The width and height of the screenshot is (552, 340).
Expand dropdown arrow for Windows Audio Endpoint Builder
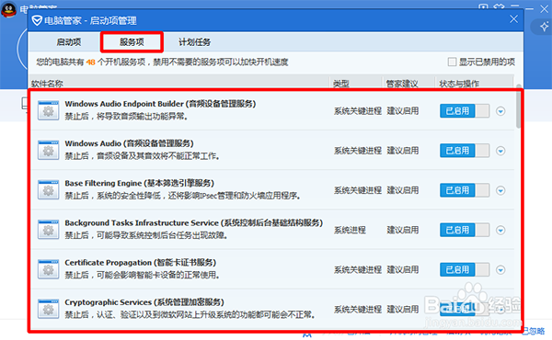coord(500,111)
